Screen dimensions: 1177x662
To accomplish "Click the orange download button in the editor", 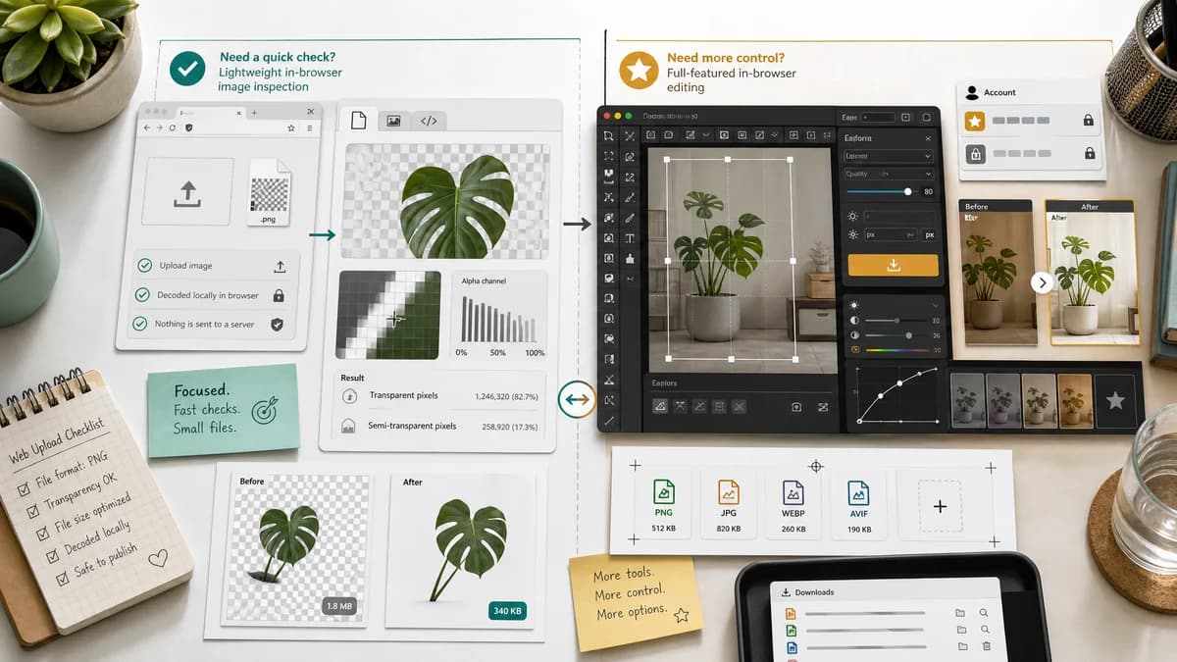I will pyautogui.click(x=893, y=265).
